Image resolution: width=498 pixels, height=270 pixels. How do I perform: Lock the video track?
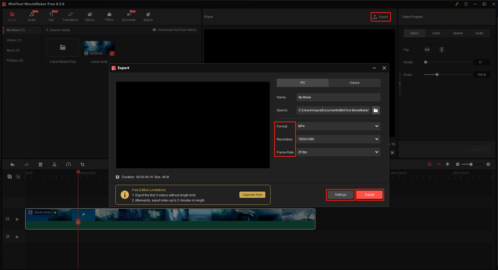click(x=17, y=219)
